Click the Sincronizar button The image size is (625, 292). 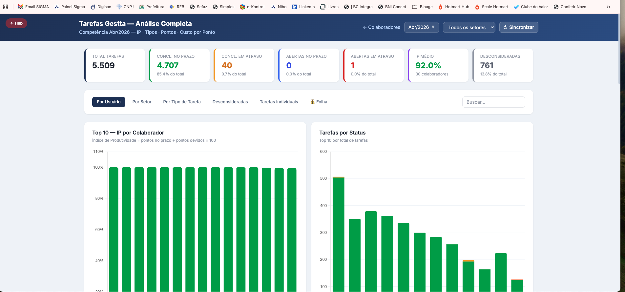tap(519, 27)
